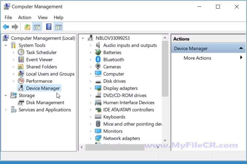Click the Performance monitor icon

tap(21, 81)
